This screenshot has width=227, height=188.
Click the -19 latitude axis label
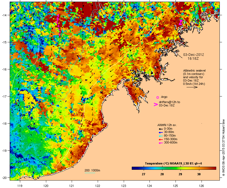4,151
